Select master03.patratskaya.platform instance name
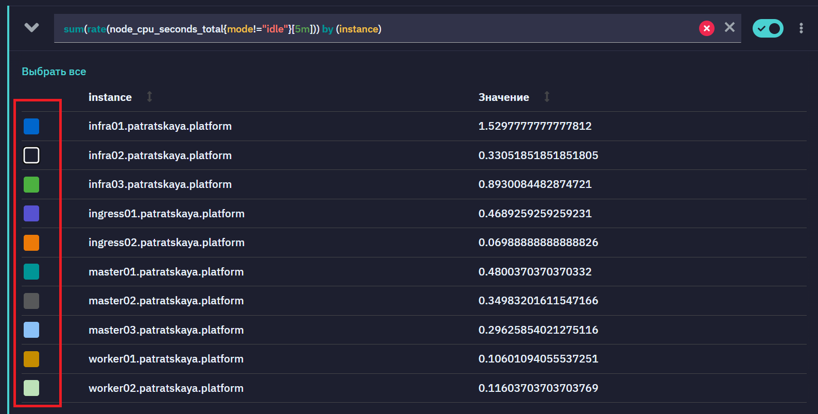This screenshot has height=414, width=818. coord(166,330)
